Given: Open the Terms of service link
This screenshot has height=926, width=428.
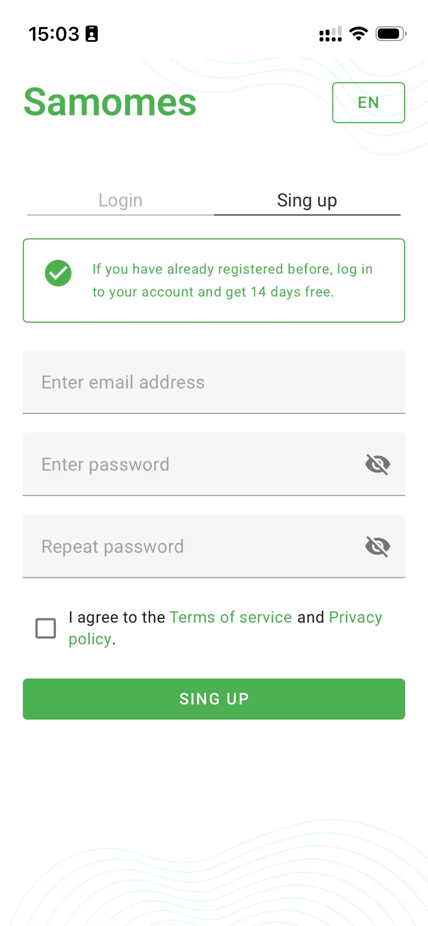Looking at the screenshot, I should point(231,617).
